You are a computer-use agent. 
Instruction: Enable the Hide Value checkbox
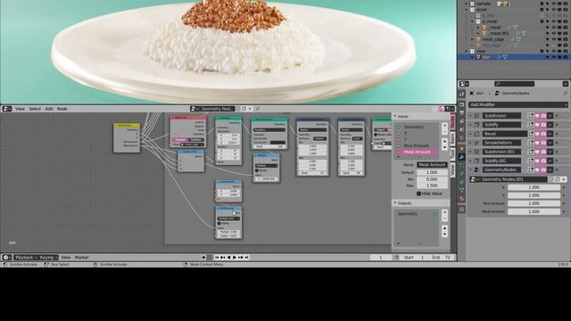[418, 193]
